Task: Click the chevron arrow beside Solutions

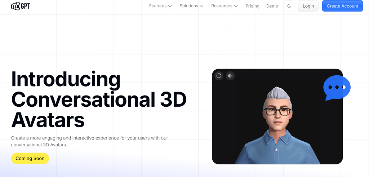Action: (x=201, y=6)
